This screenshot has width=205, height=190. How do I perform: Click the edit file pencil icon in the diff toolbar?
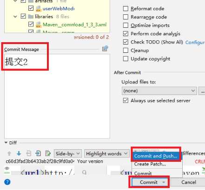[x=48, y=153]
